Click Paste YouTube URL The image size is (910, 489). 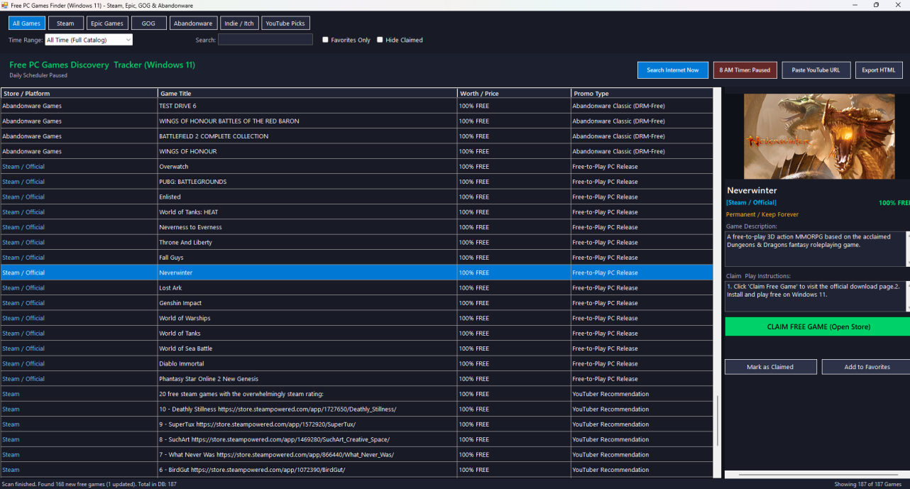(x=816, y=70)
